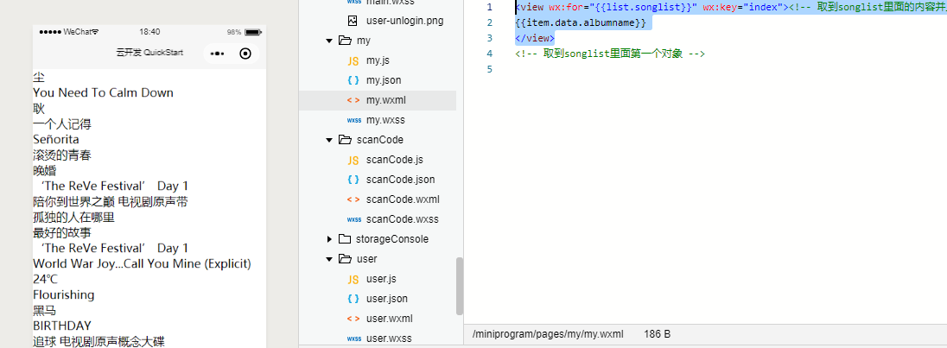Open my.wxss in the file tree
The width and height of the screenshot is (947, 348).
385,120
